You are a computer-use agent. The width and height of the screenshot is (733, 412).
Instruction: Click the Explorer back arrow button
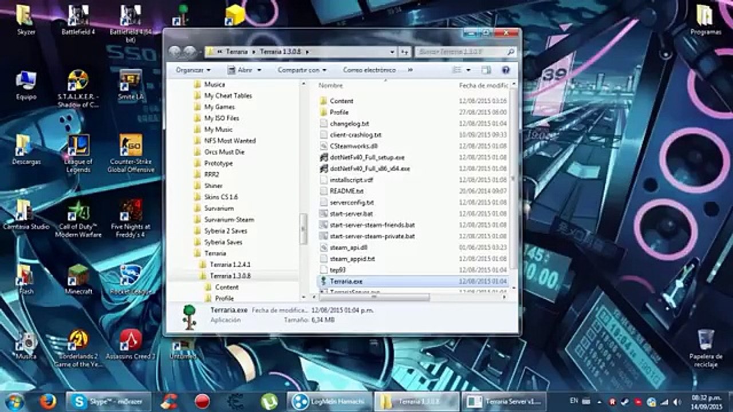175,51
